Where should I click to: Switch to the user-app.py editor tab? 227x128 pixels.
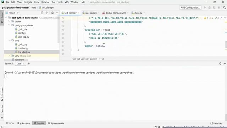[x=91, y=13]
